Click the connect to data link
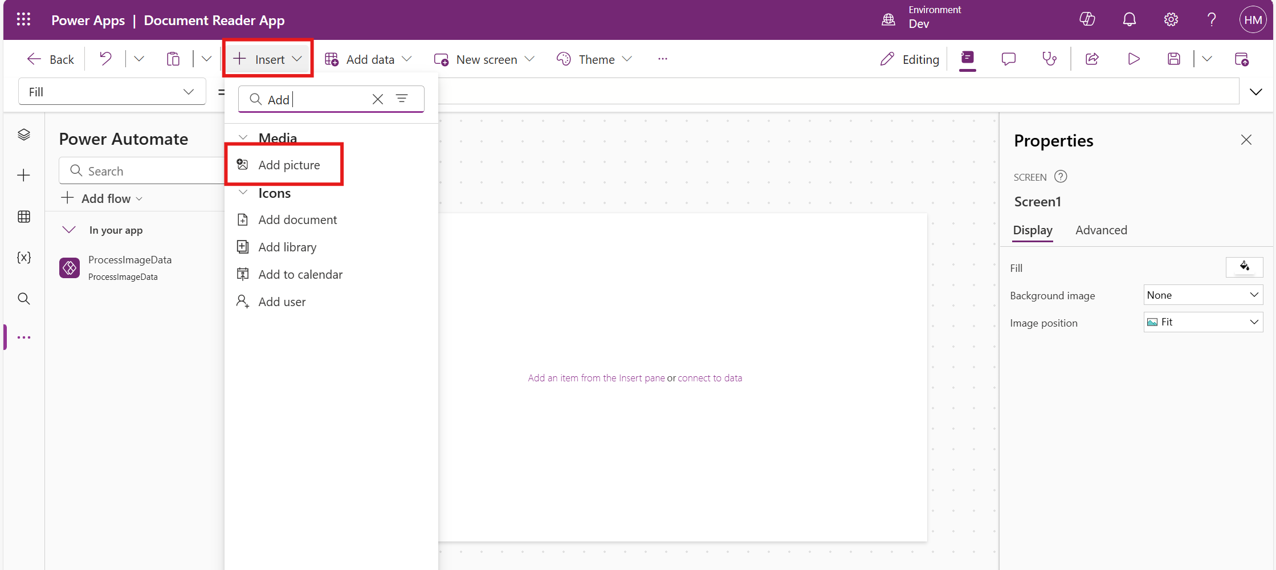Screen dimensions: 1276x570 (x=710, y=378)
